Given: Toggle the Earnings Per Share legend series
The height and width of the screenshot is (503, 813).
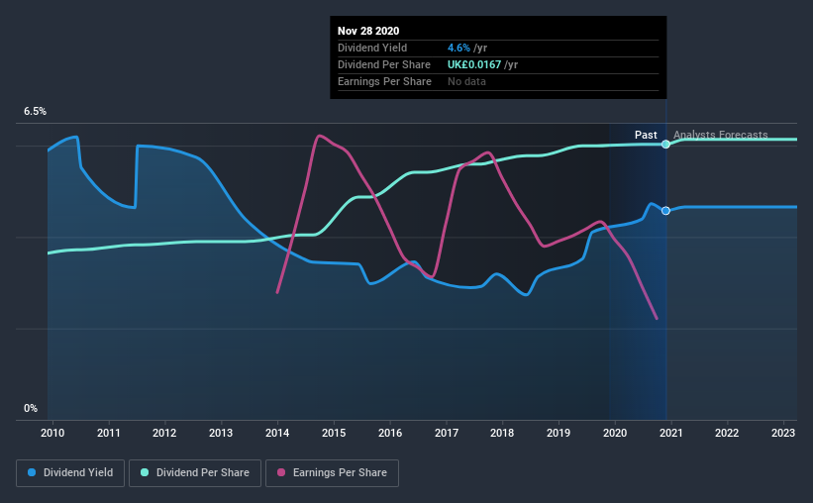Looking at the screenshot, I should pos(332,473).
